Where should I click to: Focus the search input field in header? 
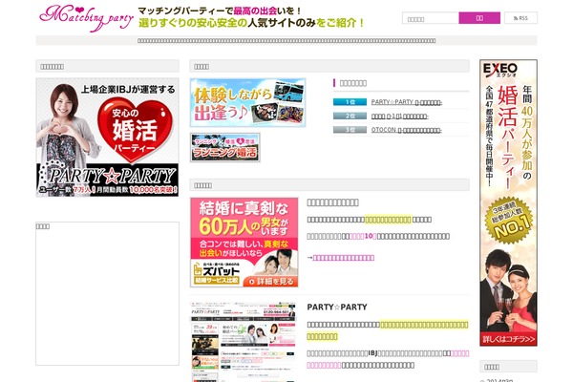431,18
